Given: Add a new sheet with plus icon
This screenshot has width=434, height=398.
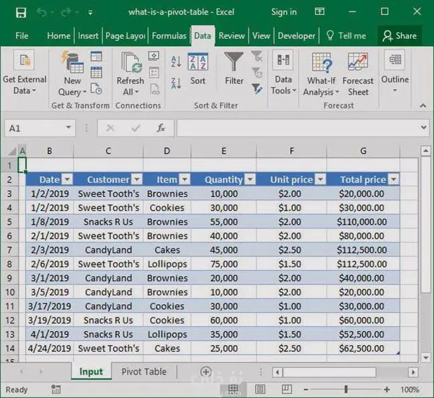Looking at the screenshot, I should (x=206, y=372).
